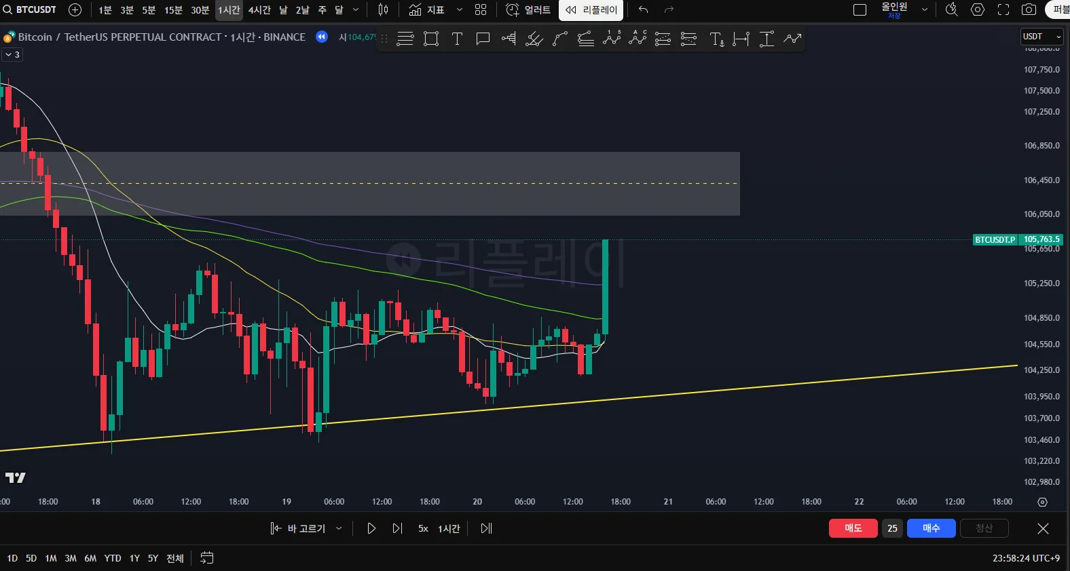
Task: Select the fixed range volume profile tool
Action: 509,39
